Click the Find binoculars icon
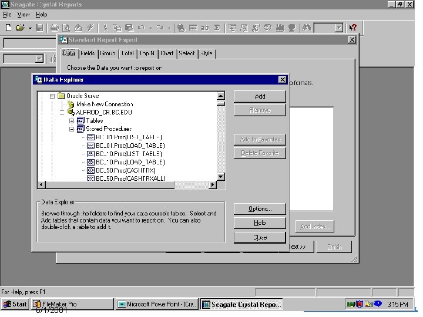The image size is (423, 317). 307,28
